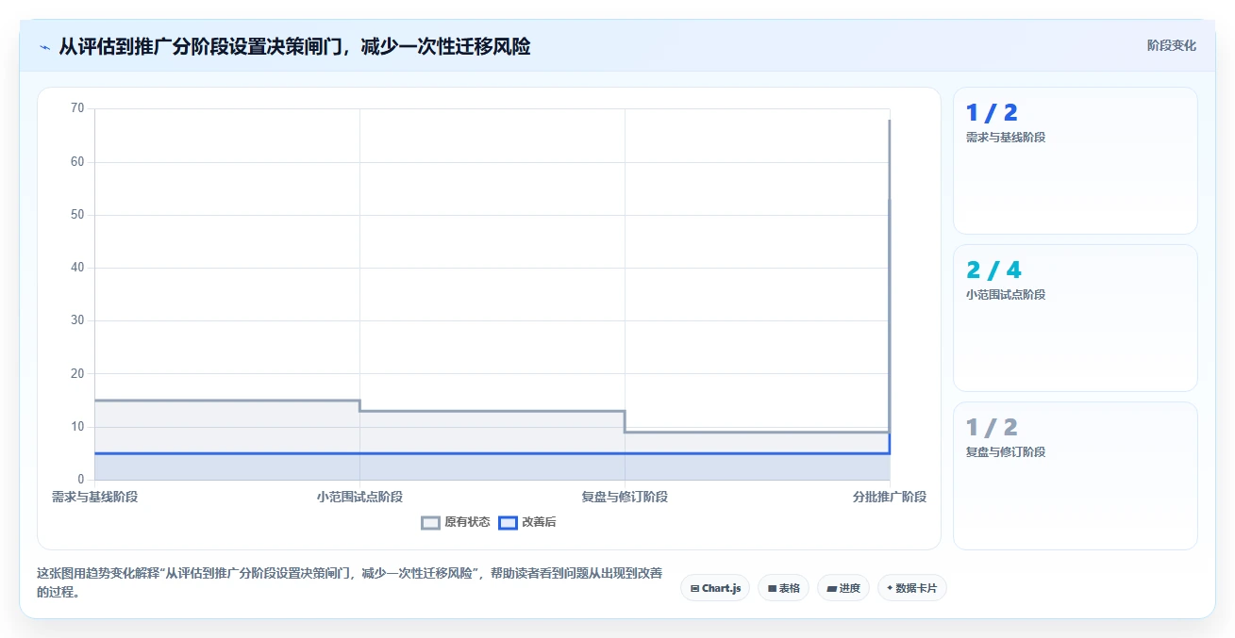Screen dimensions: 1235x638
Task: Click the y-axis value 40
Action: pyautogui.click(x=77, y=268)
